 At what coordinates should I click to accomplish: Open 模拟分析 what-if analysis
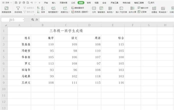(x=143, y=8)
